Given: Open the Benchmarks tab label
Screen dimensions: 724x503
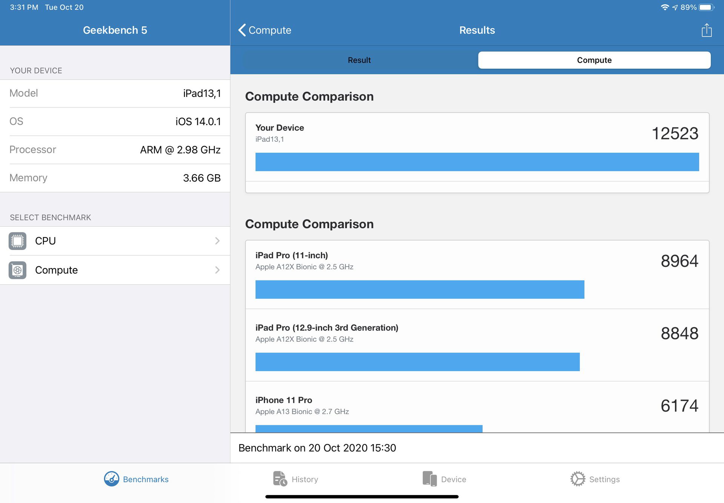Looking at the screenshot, I should coord(146,479).
